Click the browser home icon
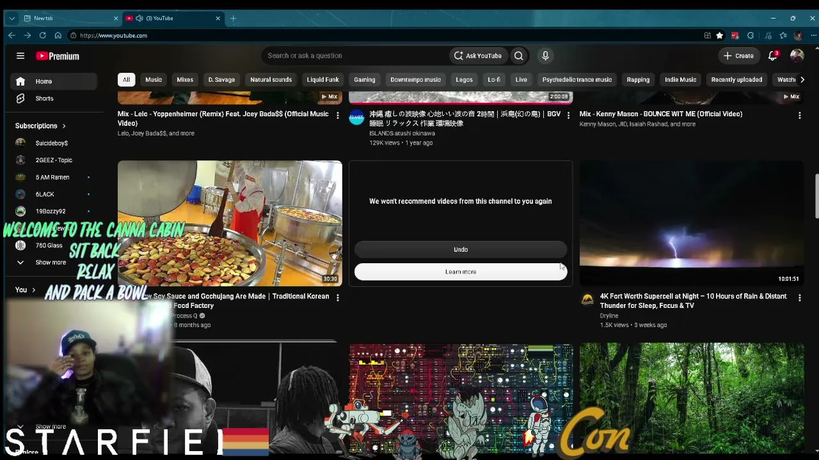 pos(58,36)
